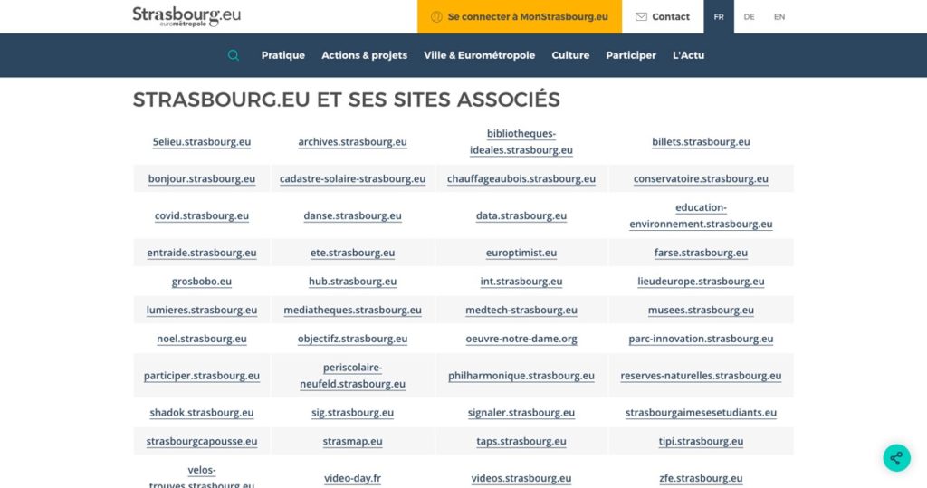Expand the Ville & Eurométropole menu
Viewport: 927px width, 488px height.
480,55
